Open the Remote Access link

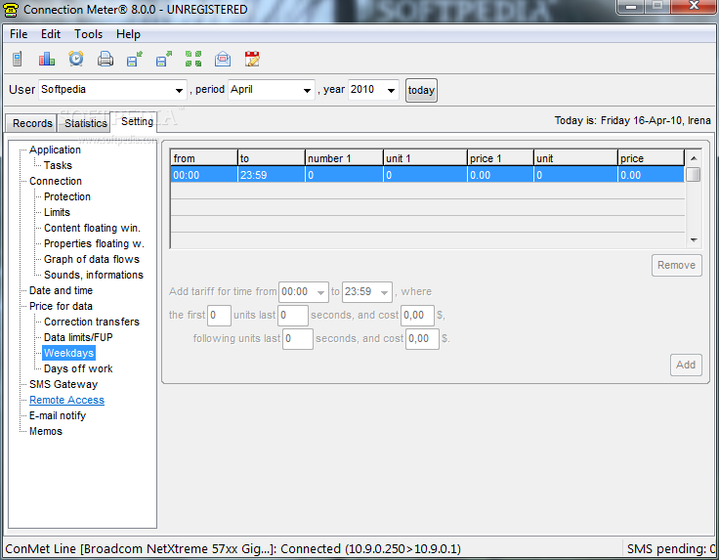[x=67, y=400]
